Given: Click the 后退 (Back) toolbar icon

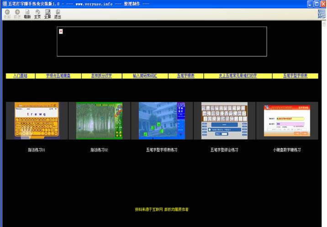Looking at the screenshot, I should [x=7, y=14].
